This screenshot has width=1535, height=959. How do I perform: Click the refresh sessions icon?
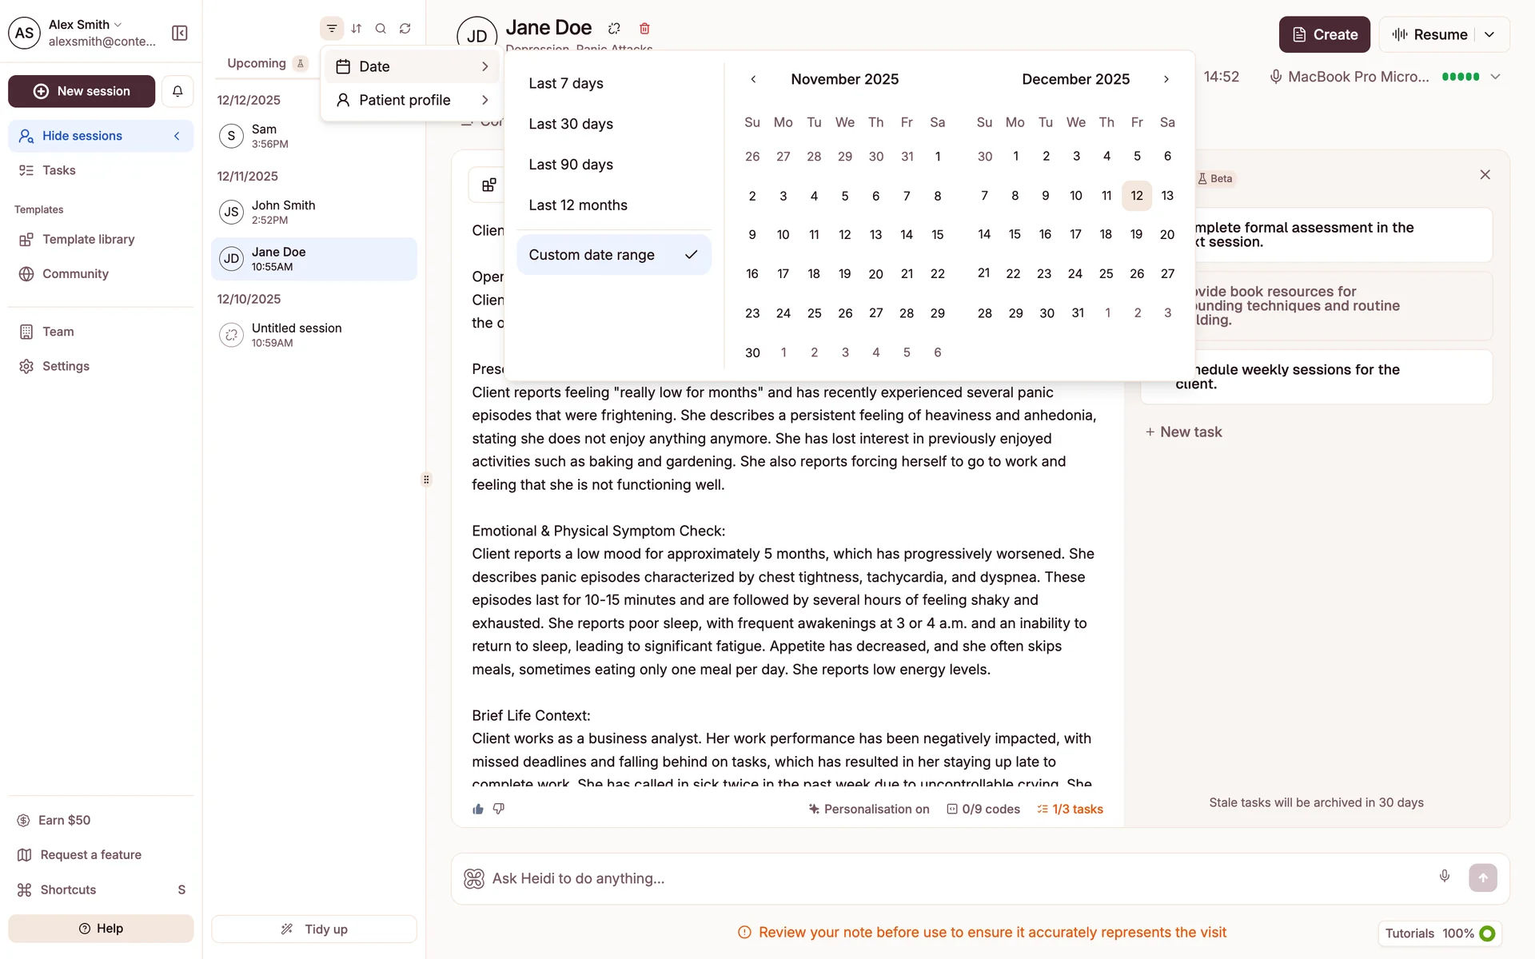tap(405, 29)
